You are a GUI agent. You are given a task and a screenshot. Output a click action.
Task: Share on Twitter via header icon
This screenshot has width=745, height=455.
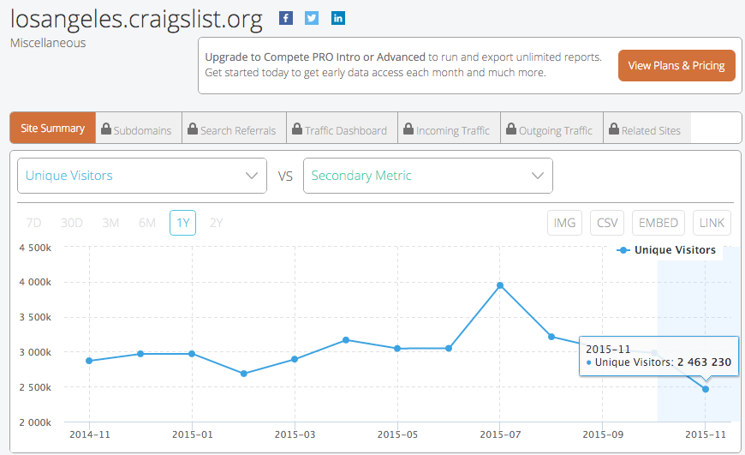coord(312,19)
